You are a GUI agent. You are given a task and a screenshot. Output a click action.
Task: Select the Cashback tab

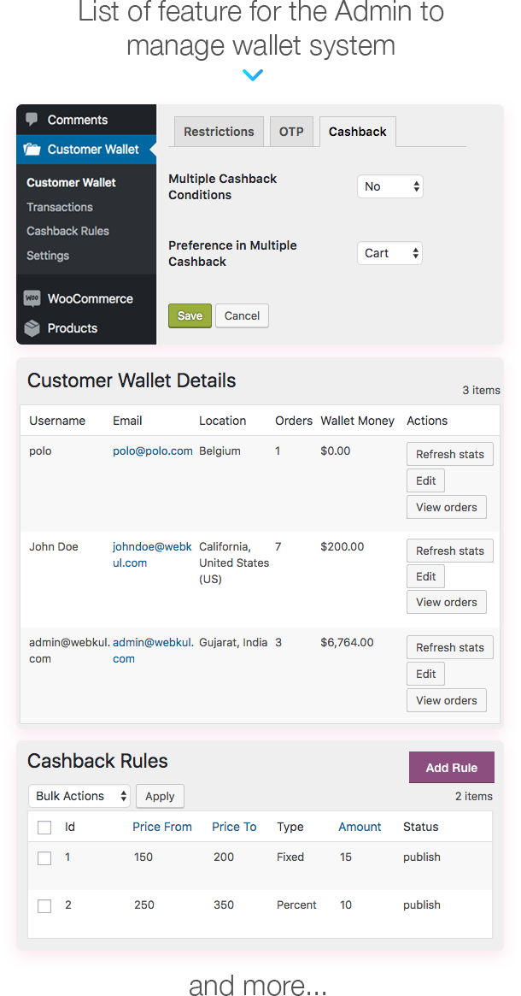pos(357,132)
